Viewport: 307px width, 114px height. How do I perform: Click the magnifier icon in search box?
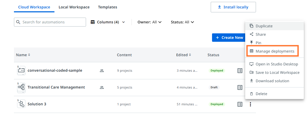click(x=18, y=22)
